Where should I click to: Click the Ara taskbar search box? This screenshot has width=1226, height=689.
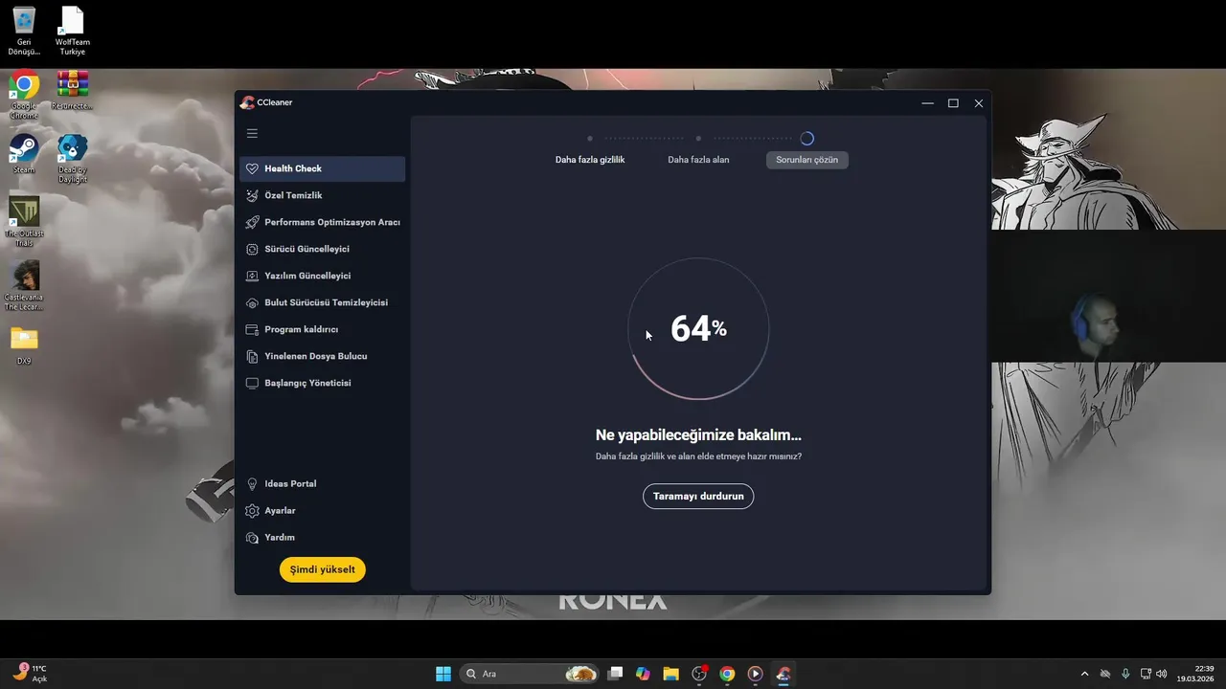click(x=531, y=674)
